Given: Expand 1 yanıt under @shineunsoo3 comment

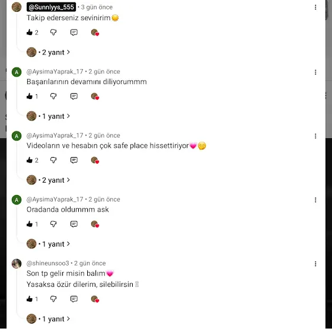Looking at the screenshot, I should coord(48,319).
